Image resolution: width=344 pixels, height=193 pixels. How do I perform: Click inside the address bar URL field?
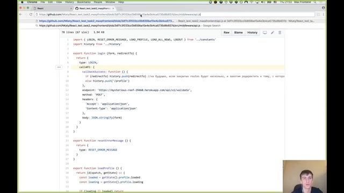(174, 14)
